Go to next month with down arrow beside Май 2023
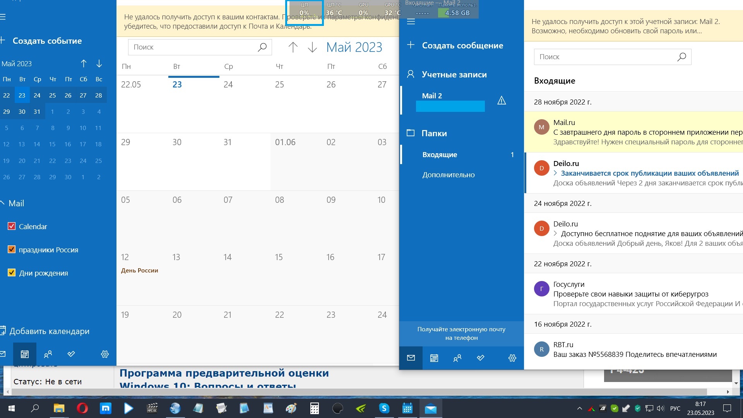 pyautogui.click(x=312, y=47)
